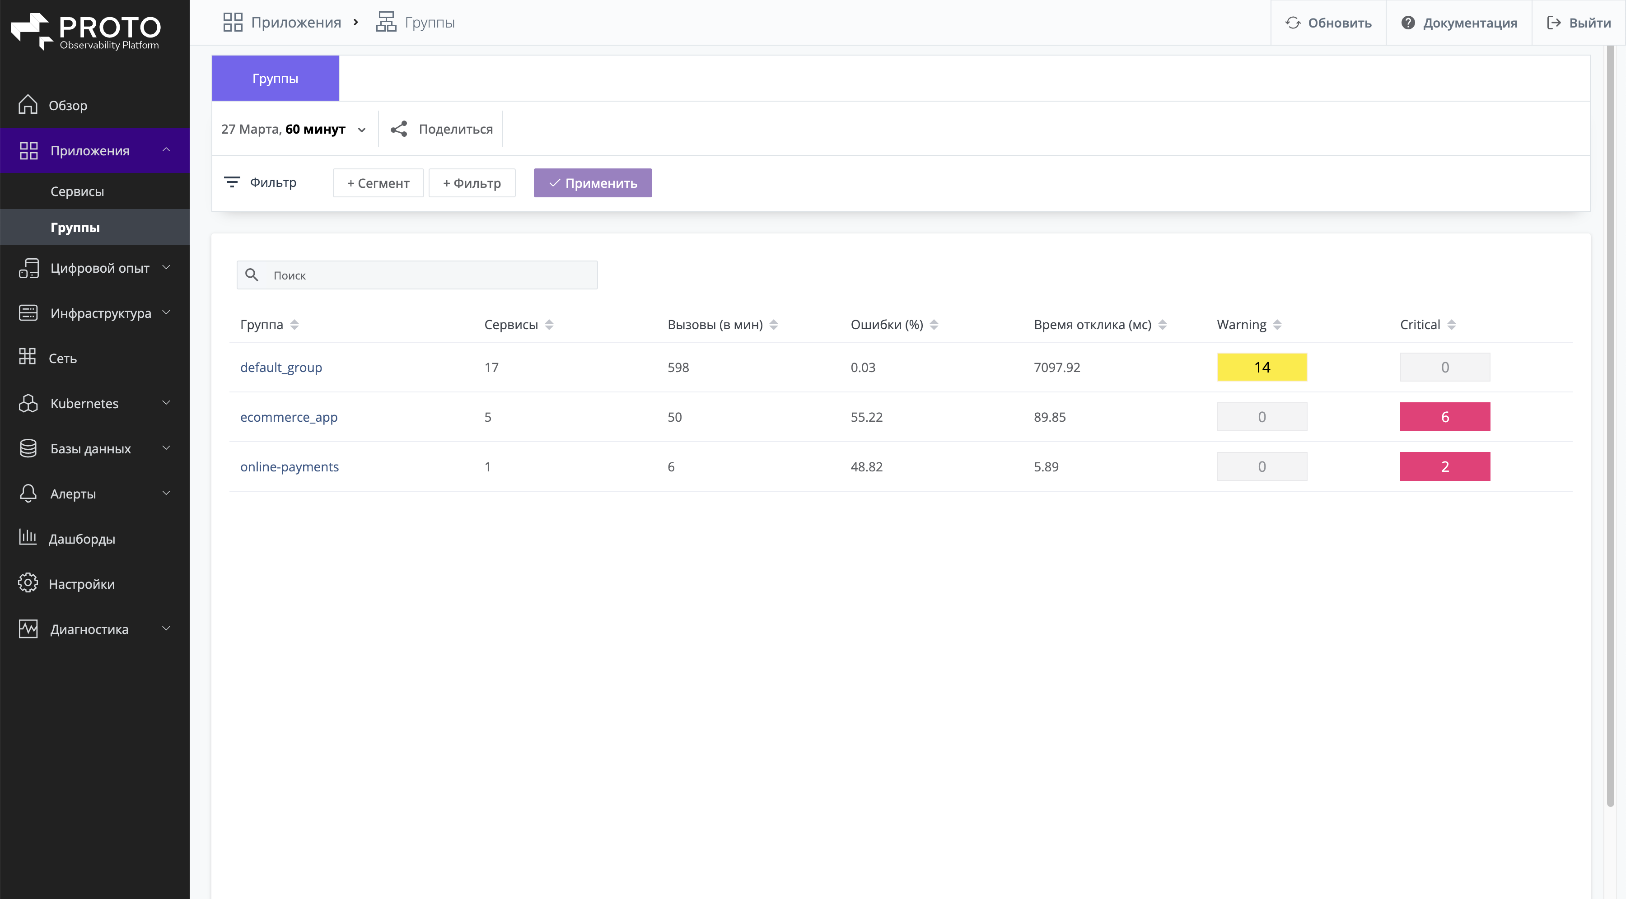Click the + Фильтр button
The width and height of the screenshot is (1626, 899).
pos(472,183)
